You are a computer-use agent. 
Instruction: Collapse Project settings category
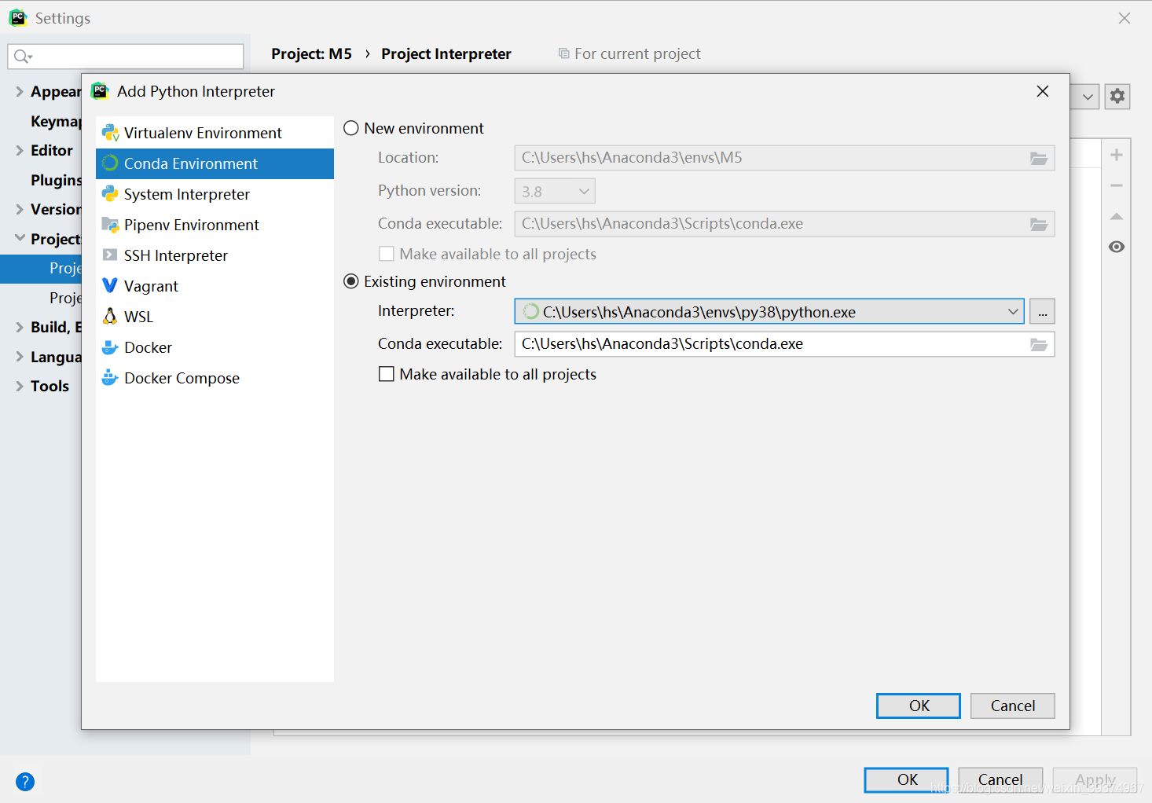(20, 238)
